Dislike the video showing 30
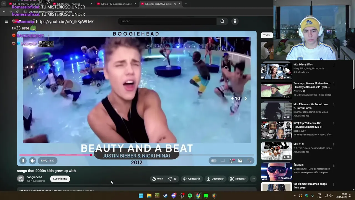The height and width of the screenshot is (200, 355). (173, 179)
